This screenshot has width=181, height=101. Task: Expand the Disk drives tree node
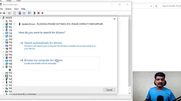click(3, 39)
